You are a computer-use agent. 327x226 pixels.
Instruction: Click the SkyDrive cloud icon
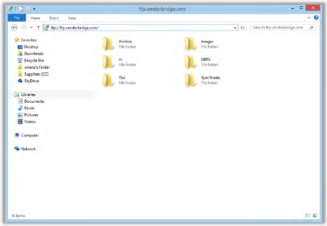click(20, 81)
